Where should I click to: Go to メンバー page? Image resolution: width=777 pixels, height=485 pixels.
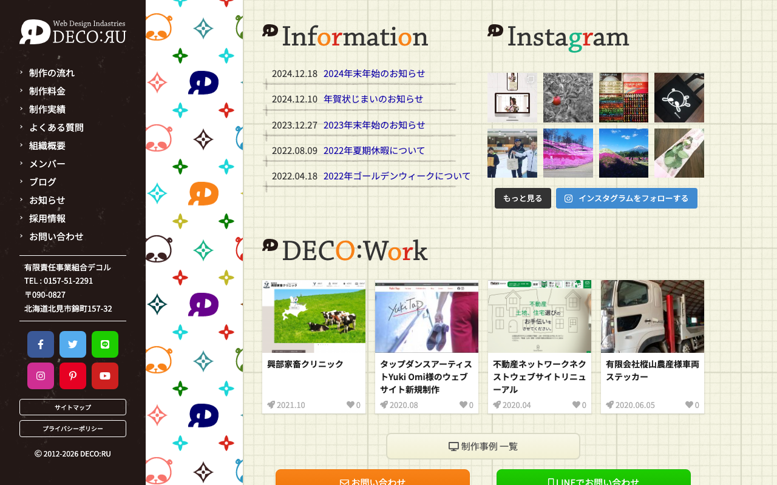(47, 164)
